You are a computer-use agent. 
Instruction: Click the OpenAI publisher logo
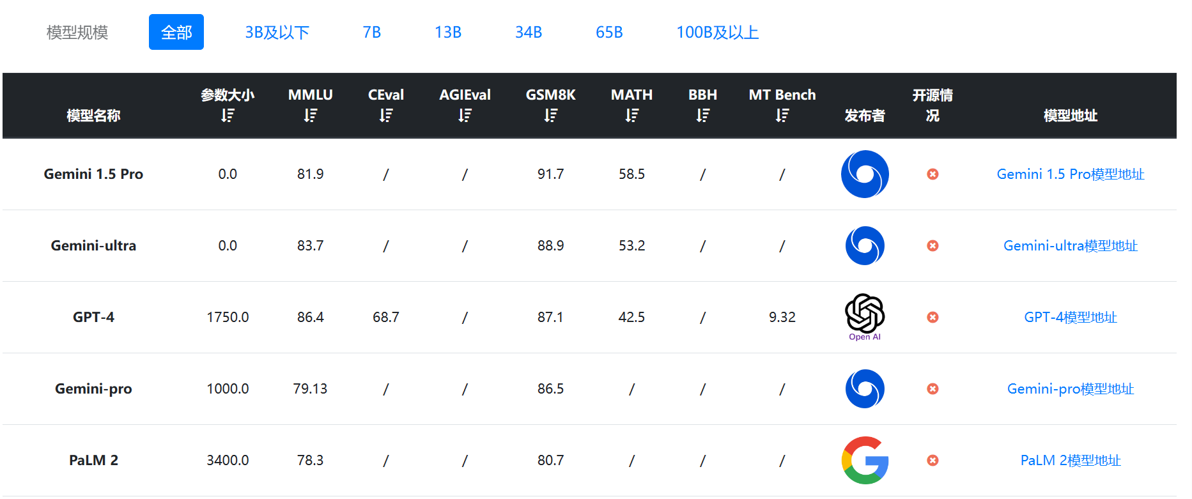coord(865,318)
